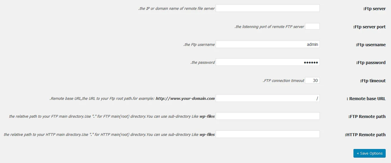Click the Remote base URL input
Image resolution: width=391 pixels, height=163 pixels.
268,98
